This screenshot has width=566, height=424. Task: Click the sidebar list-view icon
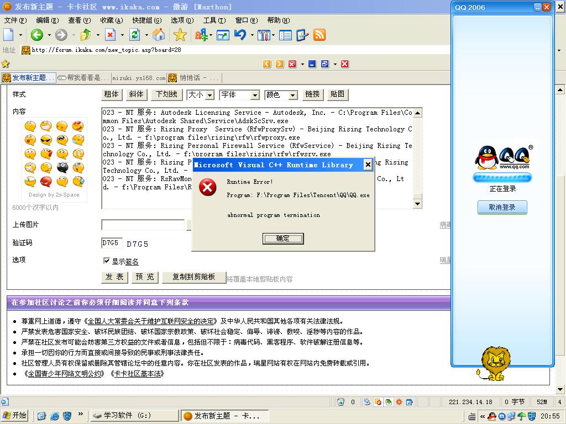click(x=285, y=35)
